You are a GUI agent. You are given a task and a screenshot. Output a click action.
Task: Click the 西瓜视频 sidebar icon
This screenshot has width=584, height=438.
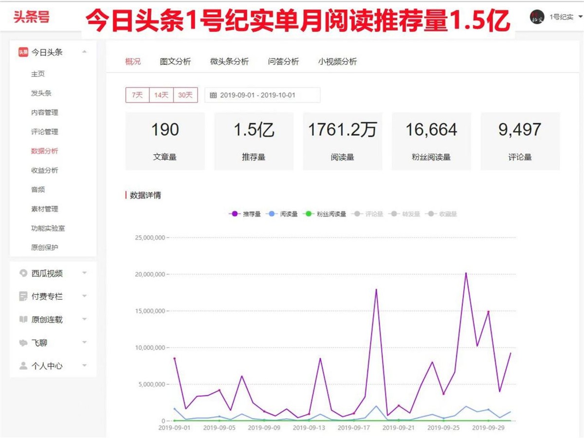point(23,273)
